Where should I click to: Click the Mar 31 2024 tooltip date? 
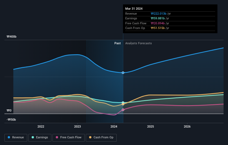click(x=134, y=9)
